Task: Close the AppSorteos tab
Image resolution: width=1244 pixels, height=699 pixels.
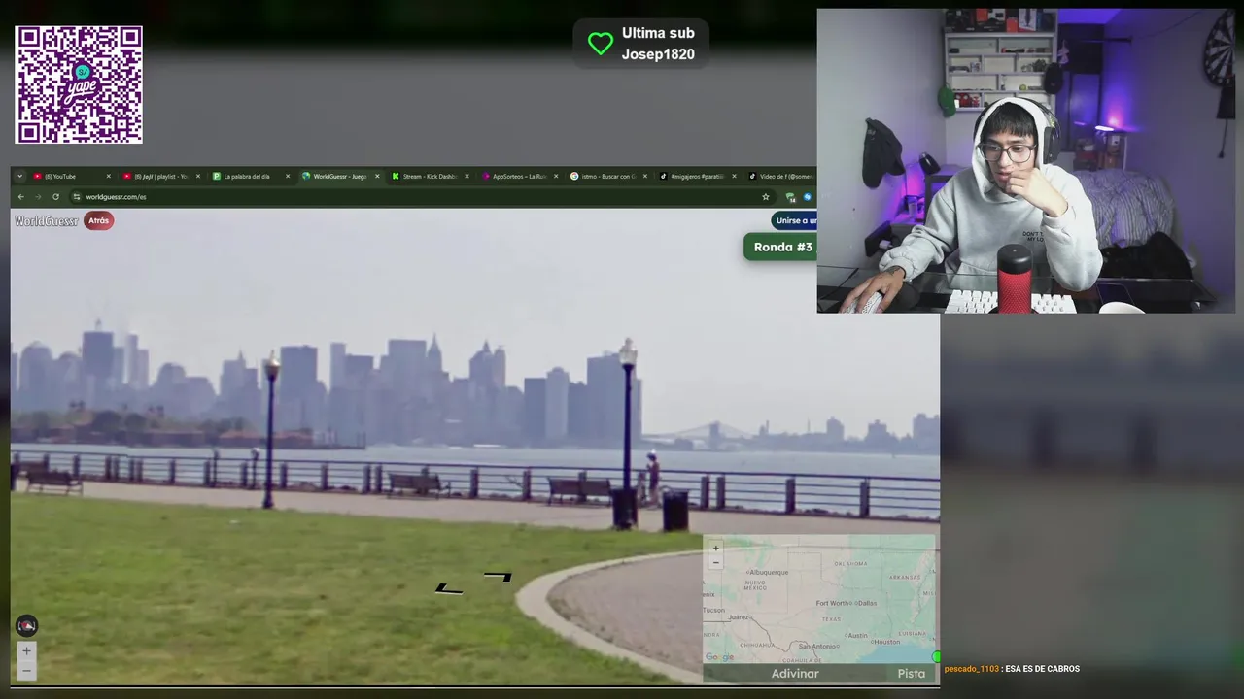Action: pyautogui.click(x=556, y=177)
